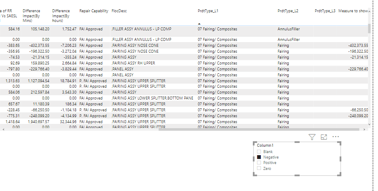This screenshot has height=191, width=378.
Task: Click the scroll-left arrow of table
Action: (x=3, y=129)
